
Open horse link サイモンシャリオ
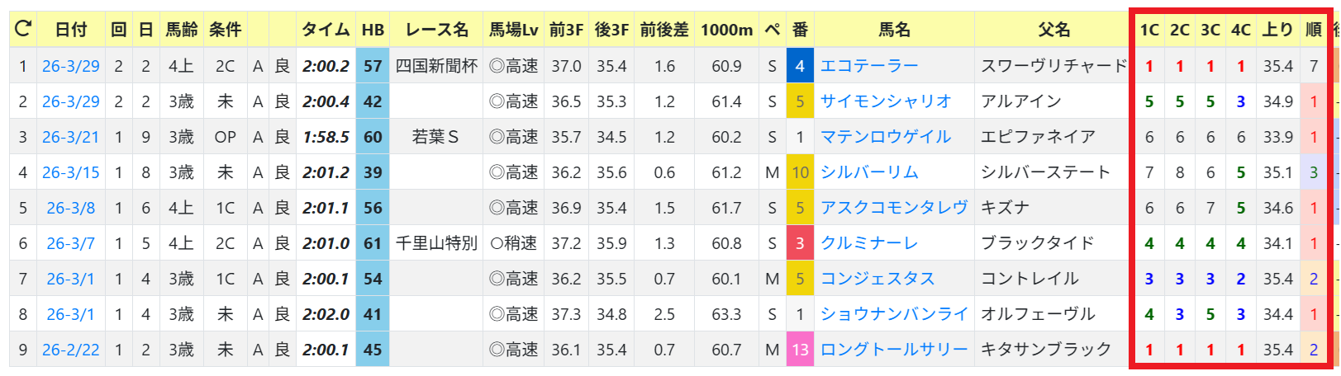pyautogui.click(x=886, y=101)
